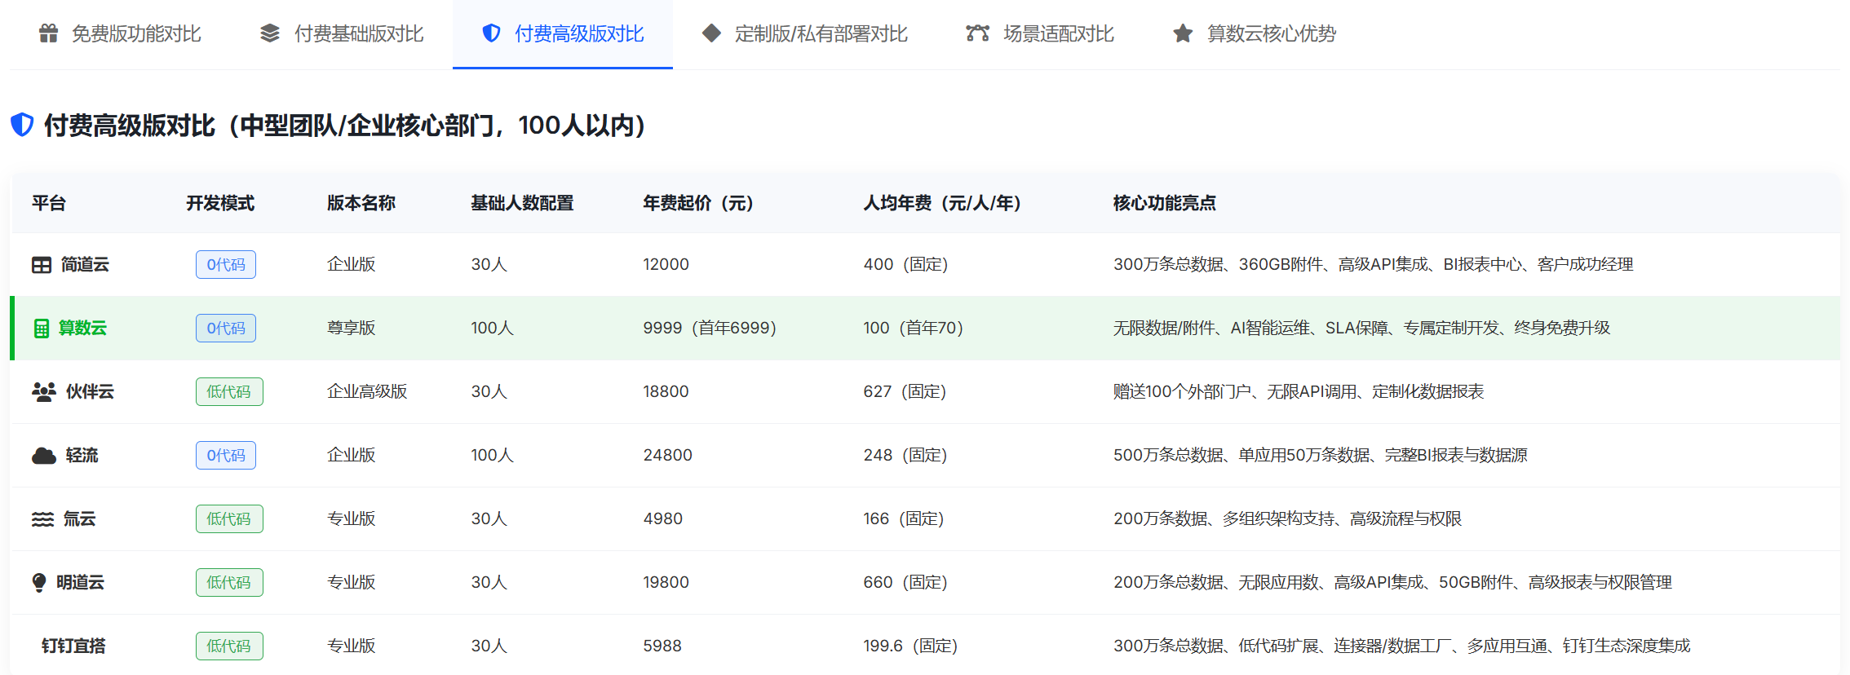
Task: Click the blue shield icon beside page heading
Action: 22,125
